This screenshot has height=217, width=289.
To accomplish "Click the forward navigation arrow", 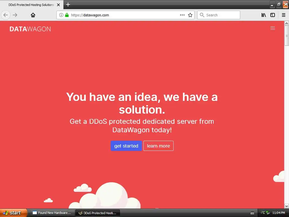I will (x=15, y=15).
